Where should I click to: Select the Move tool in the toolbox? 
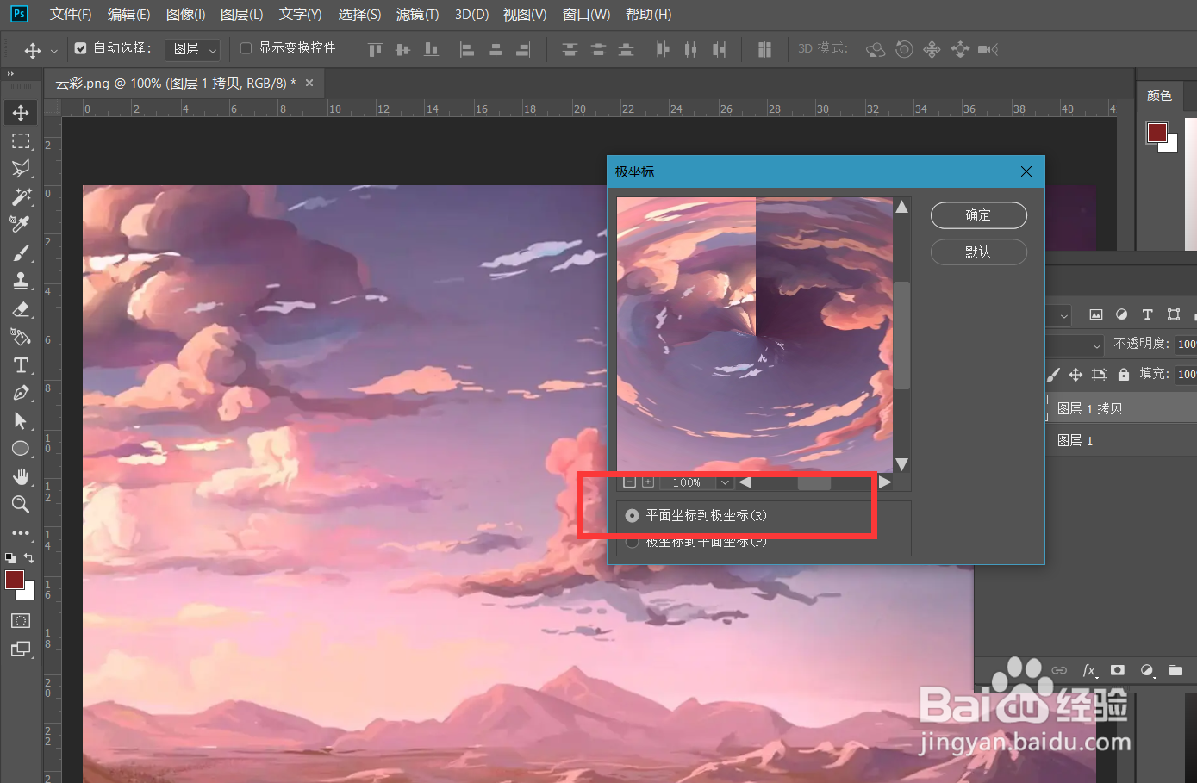coord(21,113)
